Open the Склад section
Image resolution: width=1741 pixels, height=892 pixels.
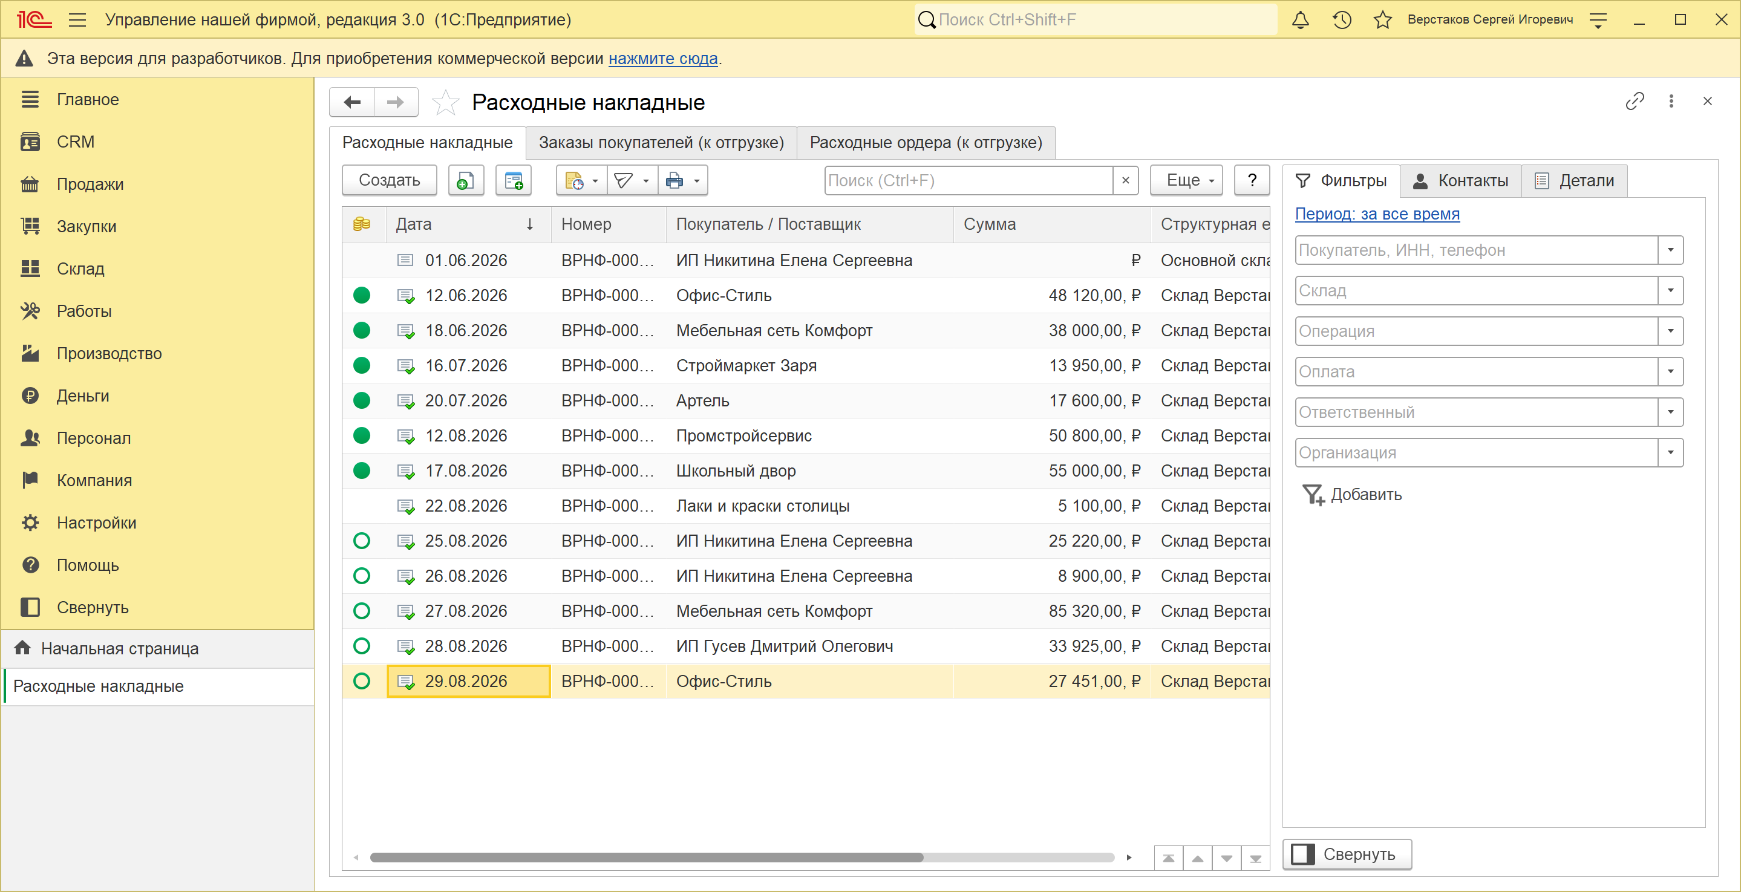pyautogui.click(x=80, y=269)
